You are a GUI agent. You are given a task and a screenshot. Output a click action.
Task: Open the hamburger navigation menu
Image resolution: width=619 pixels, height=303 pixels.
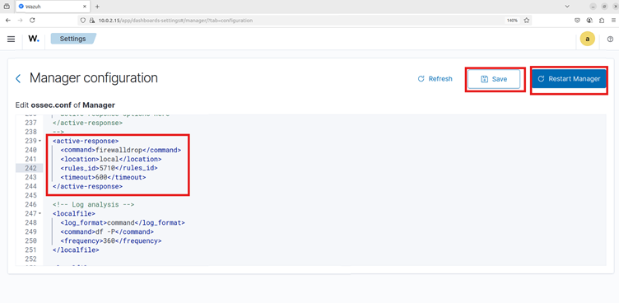tap(12, 39)
